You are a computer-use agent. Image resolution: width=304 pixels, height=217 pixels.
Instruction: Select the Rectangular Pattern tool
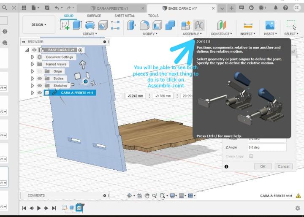115,25
